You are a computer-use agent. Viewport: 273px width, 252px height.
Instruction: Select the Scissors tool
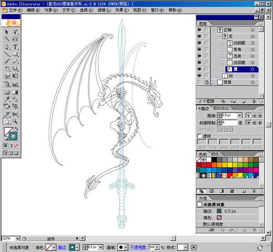(15, 114)
